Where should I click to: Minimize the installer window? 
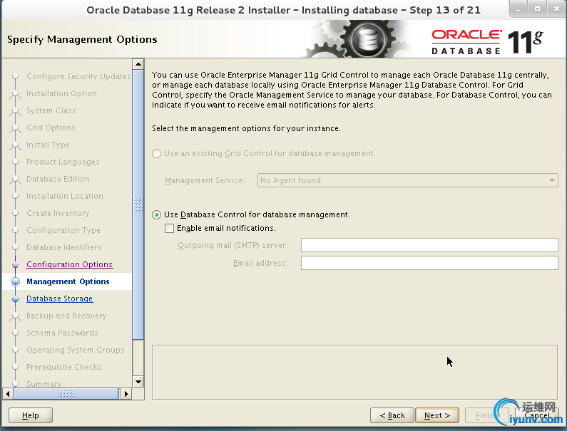coord(519,9)
